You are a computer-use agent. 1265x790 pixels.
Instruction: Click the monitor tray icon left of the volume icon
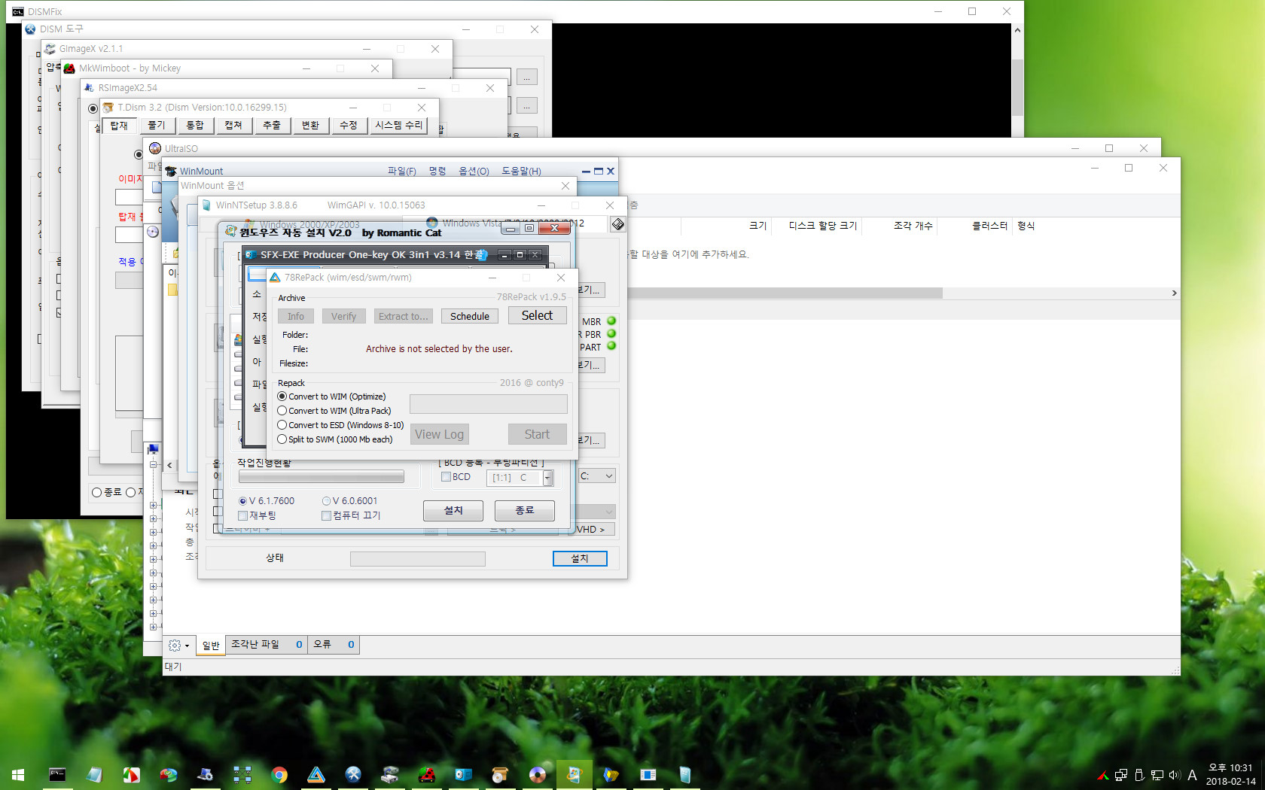pyautogui.click(x=1157, y=775)
